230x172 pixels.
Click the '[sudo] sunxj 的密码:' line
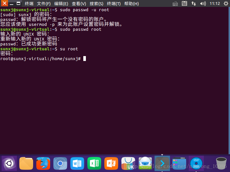point(26,15)
